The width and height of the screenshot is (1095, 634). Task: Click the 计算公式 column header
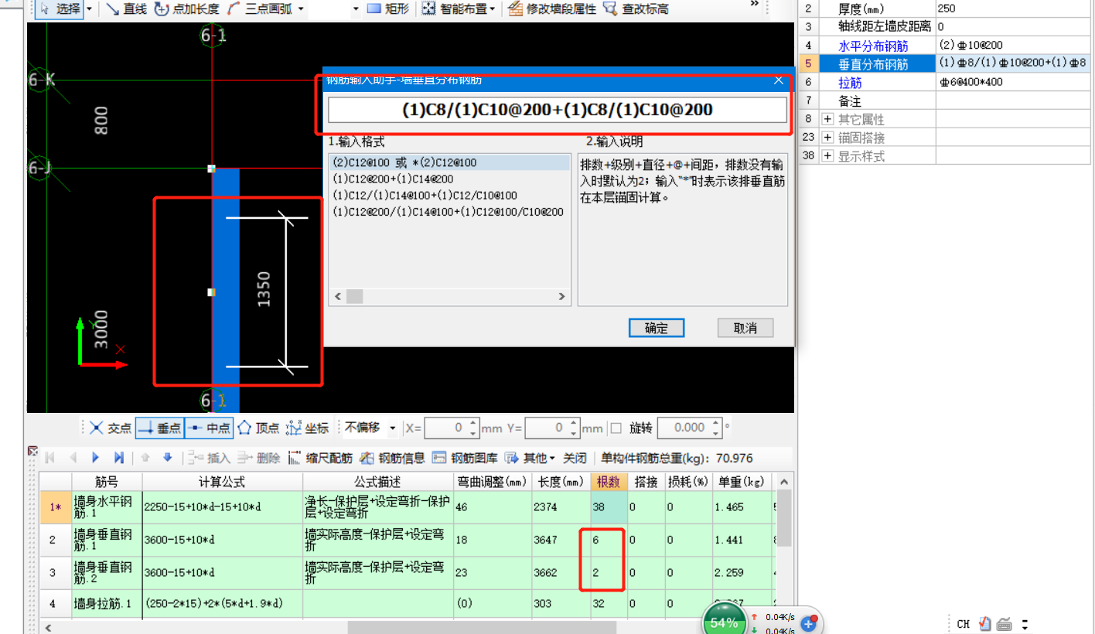pyautogui.click(x=222, y=482)
